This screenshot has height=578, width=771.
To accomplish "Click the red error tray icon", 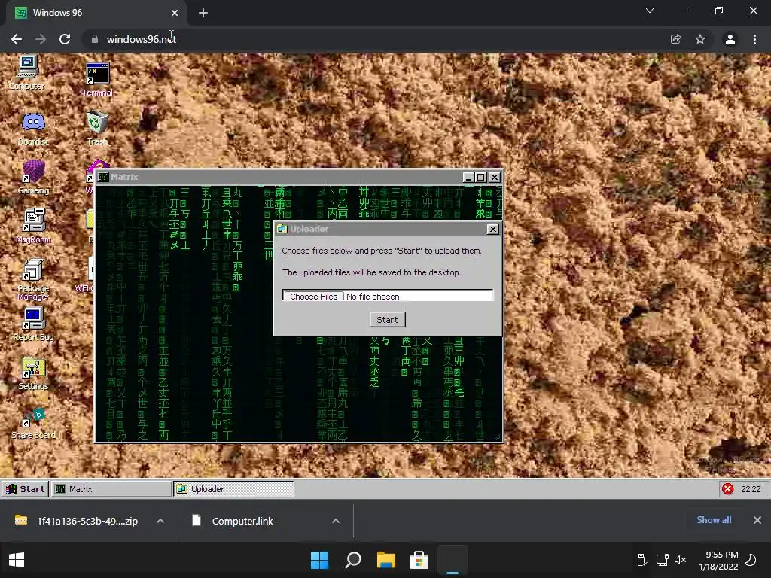I will click(x=728, y=489).
